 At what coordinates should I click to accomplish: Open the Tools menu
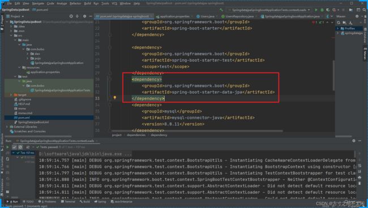[105, 3]
